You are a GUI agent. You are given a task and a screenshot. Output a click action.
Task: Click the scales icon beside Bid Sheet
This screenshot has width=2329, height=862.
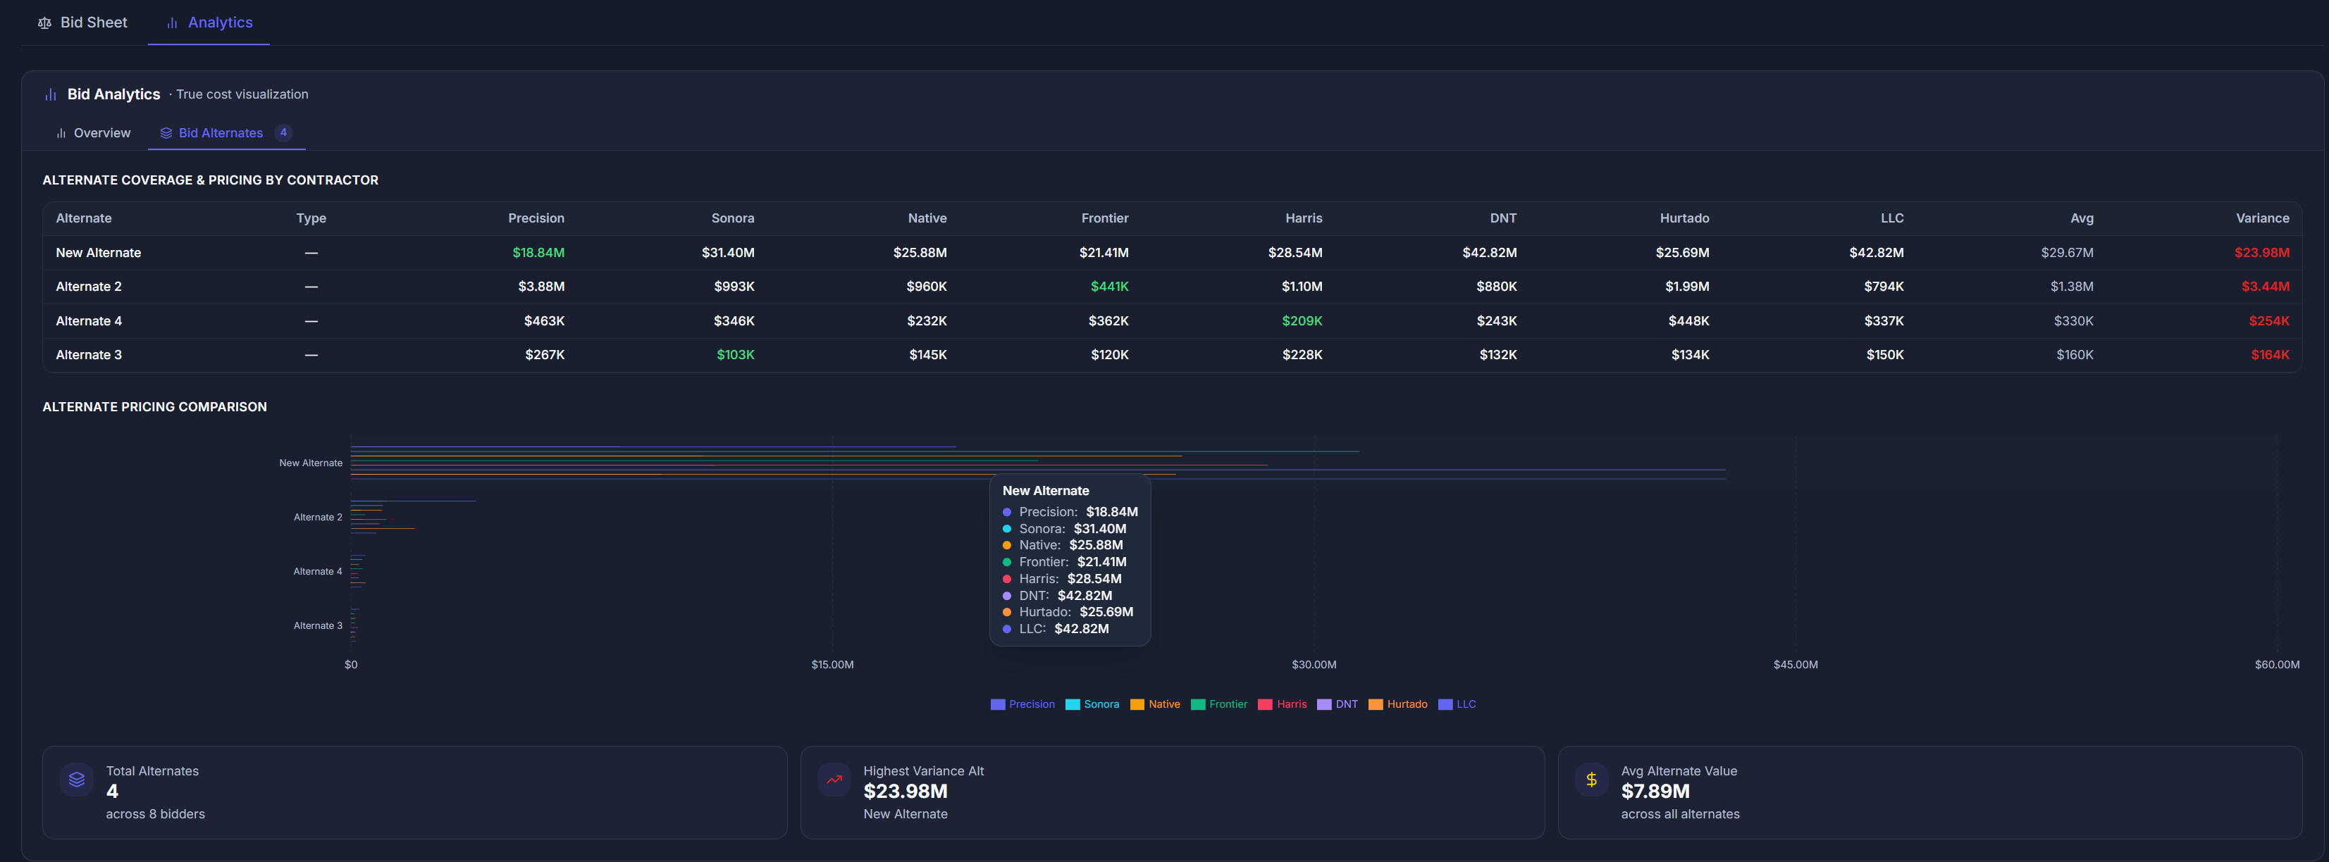point(44,23)
